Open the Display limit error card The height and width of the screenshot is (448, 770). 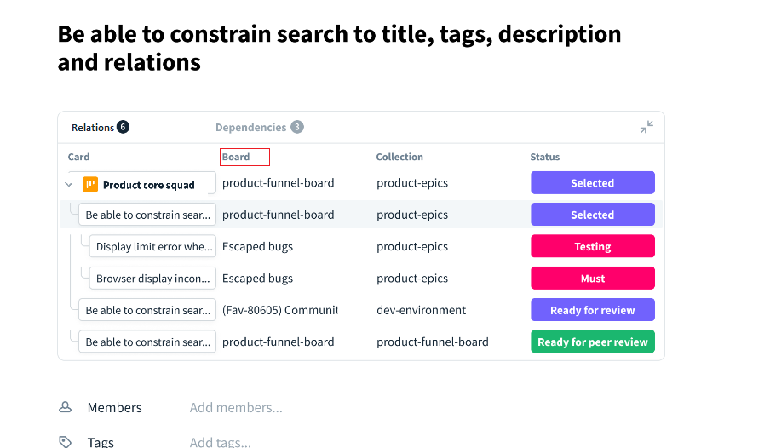click(152, 246)
